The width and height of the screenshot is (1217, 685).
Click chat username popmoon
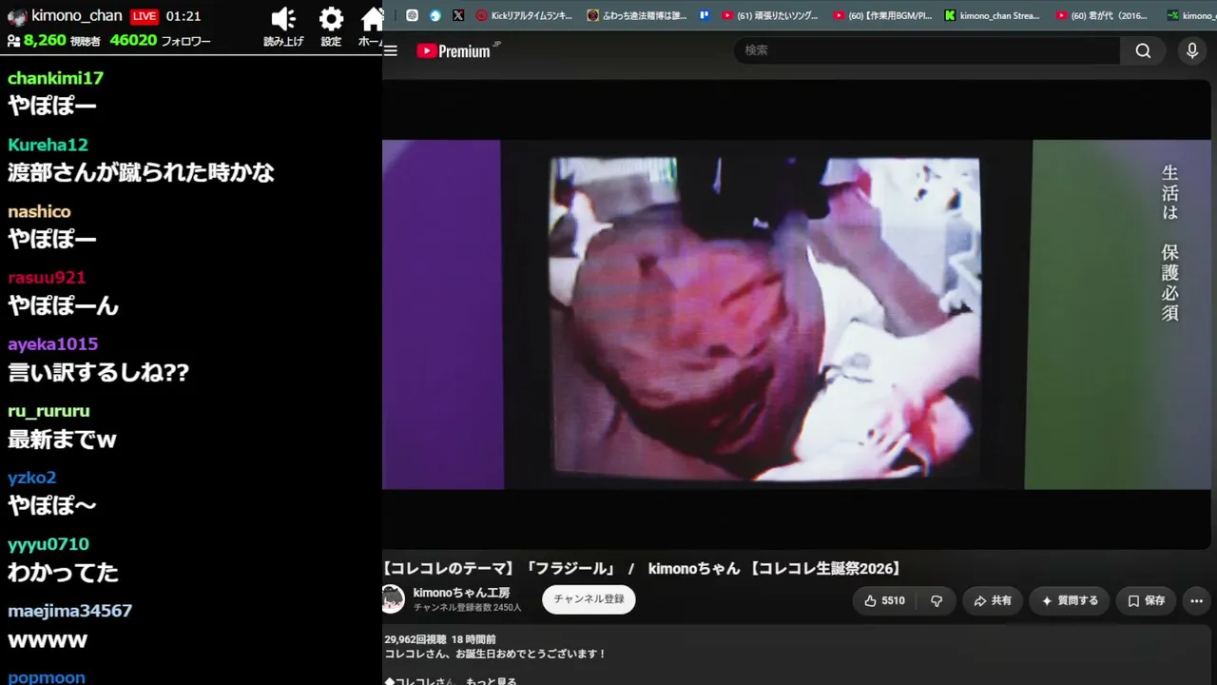click(47, 677)
